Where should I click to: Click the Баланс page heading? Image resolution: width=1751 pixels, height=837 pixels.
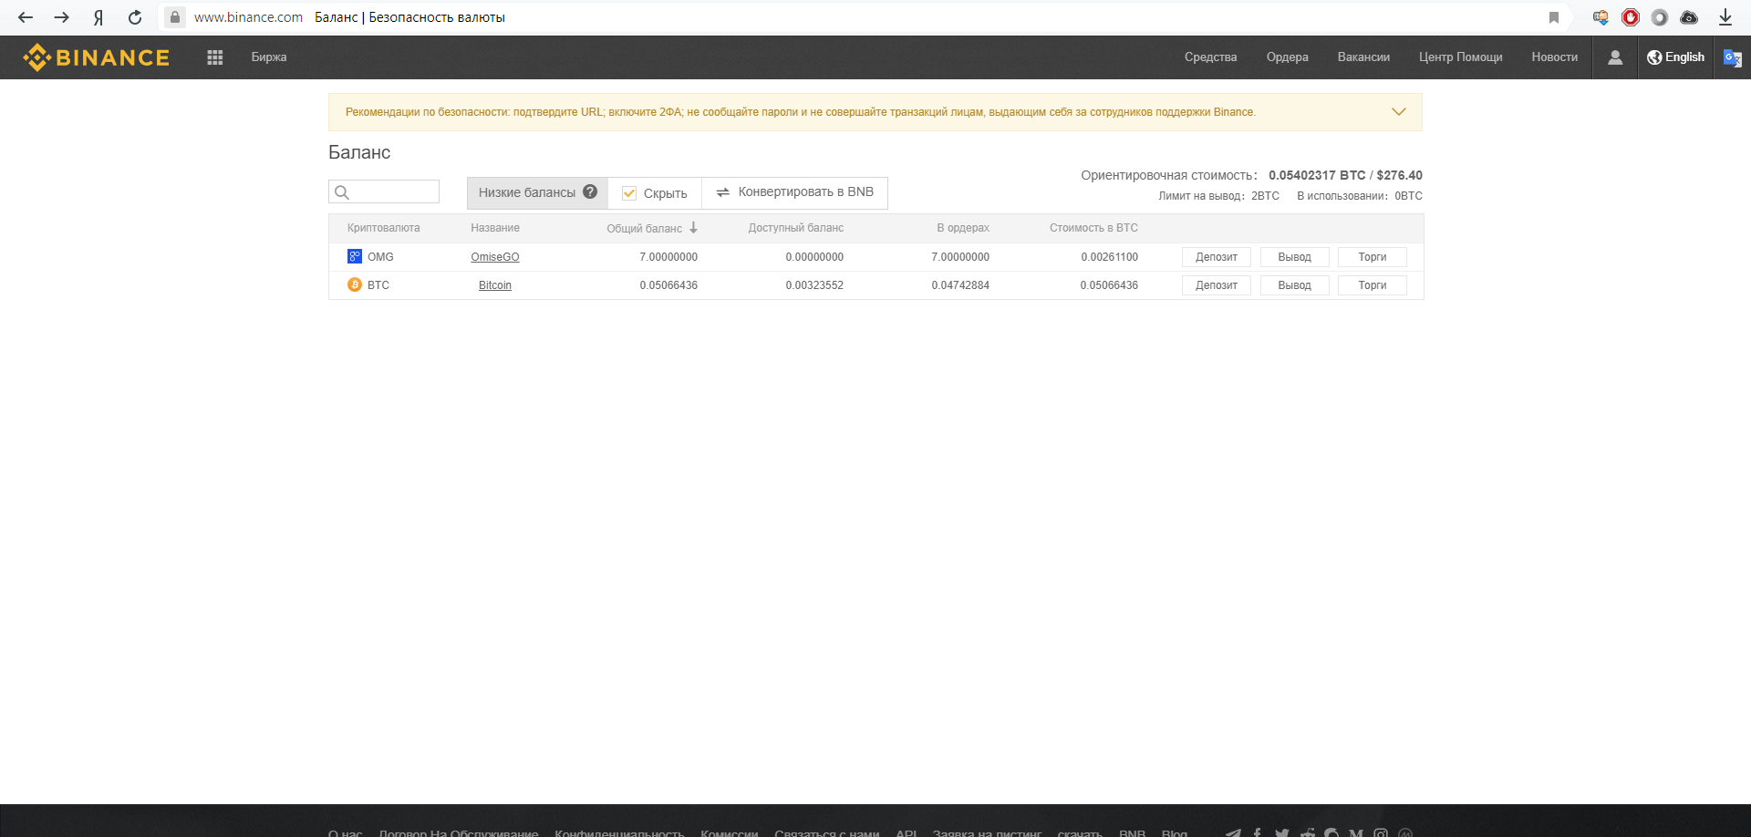point(359,152)
